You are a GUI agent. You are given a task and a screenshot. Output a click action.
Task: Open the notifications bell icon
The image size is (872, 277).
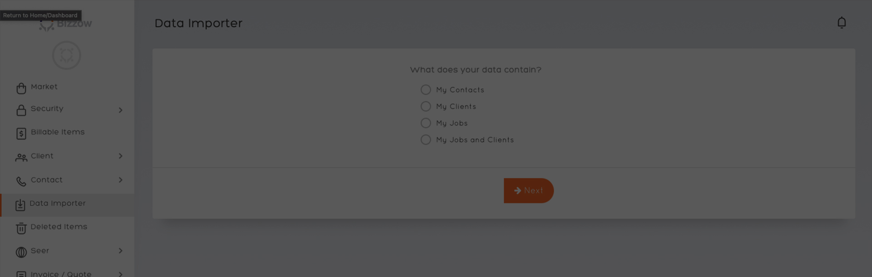842,23
